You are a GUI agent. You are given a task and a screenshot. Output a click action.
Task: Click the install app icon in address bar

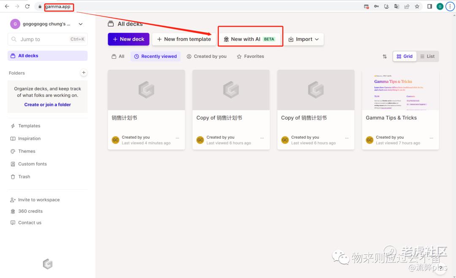386,6
